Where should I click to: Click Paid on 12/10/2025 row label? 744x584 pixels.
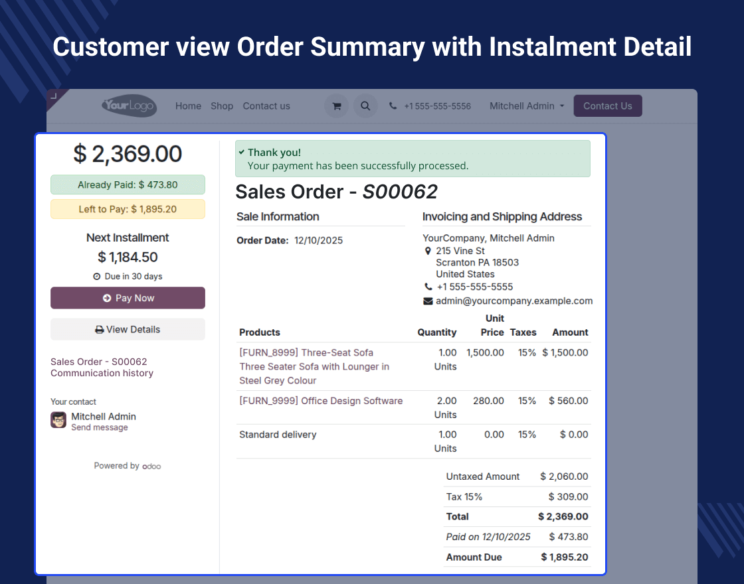click(x=488, y=537)
